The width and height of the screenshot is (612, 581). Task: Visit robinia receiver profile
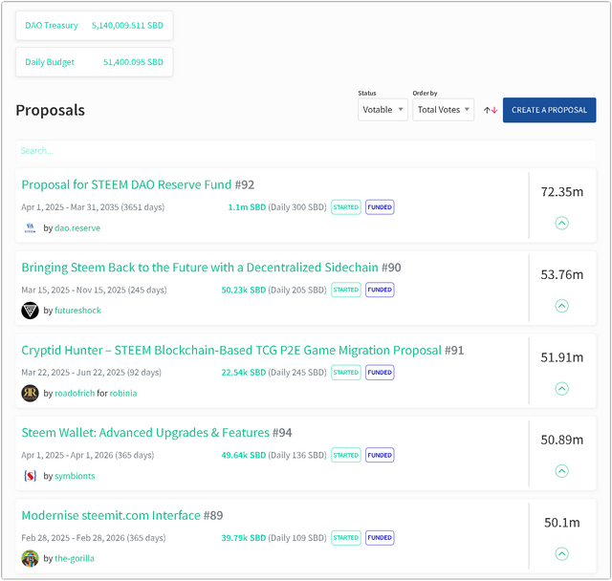point(123,393)
